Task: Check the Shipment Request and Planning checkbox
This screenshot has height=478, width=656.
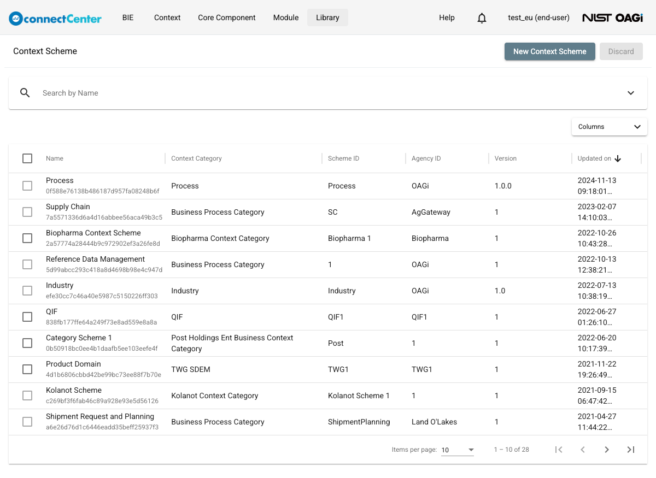Action: click(27, 422)
